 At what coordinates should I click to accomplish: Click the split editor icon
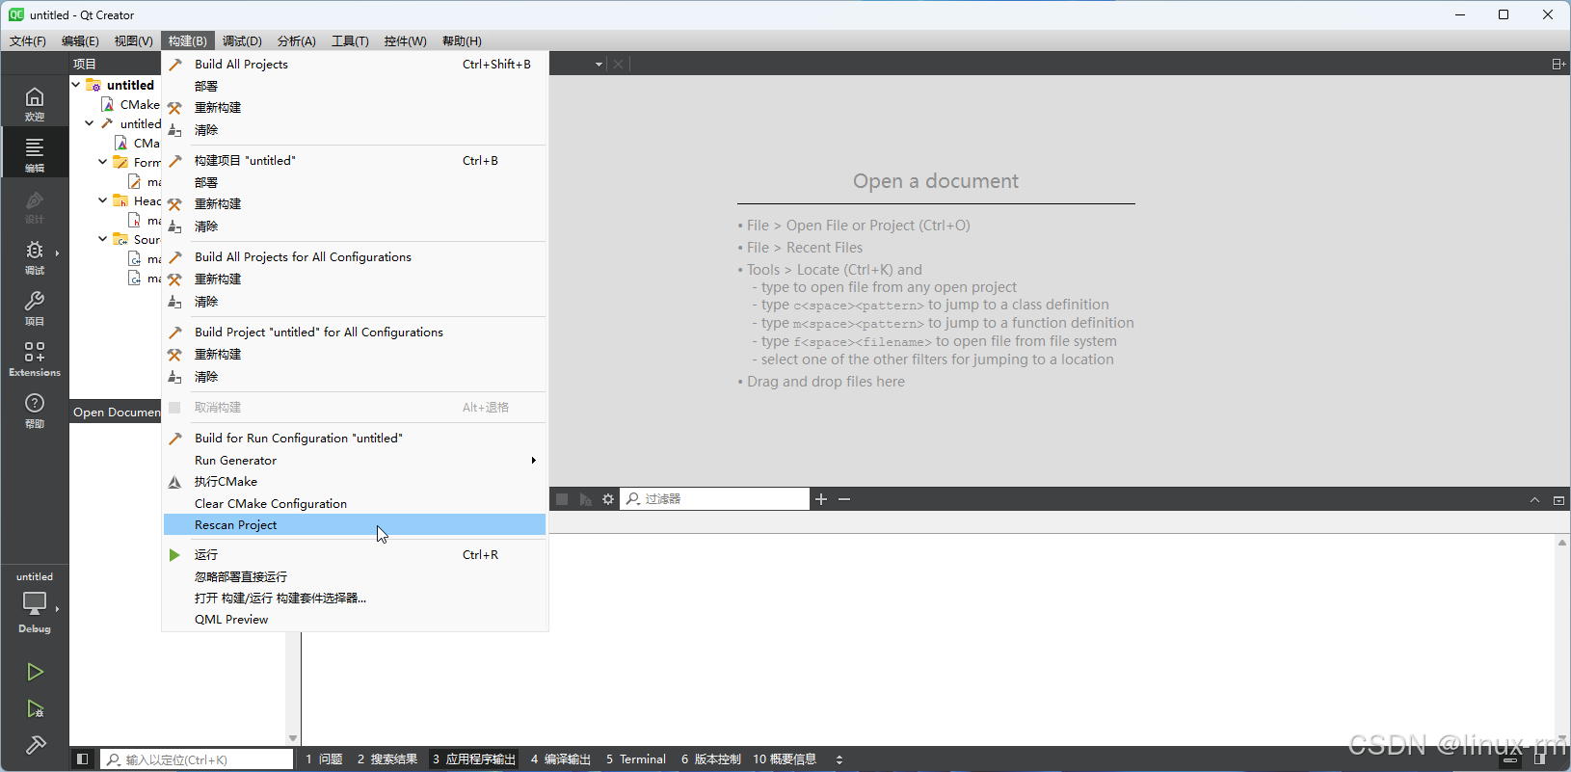[x=1558, y=64]
